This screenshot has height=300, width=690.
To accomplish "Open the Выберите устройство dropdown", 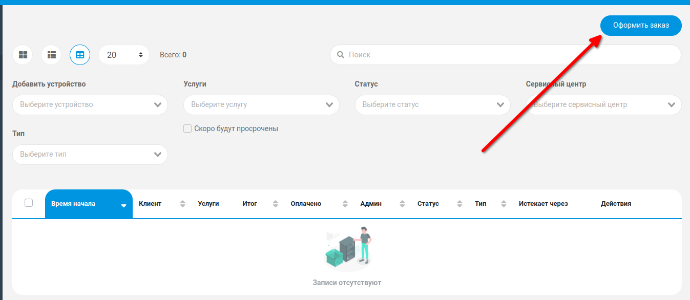I will click(90, 104).
